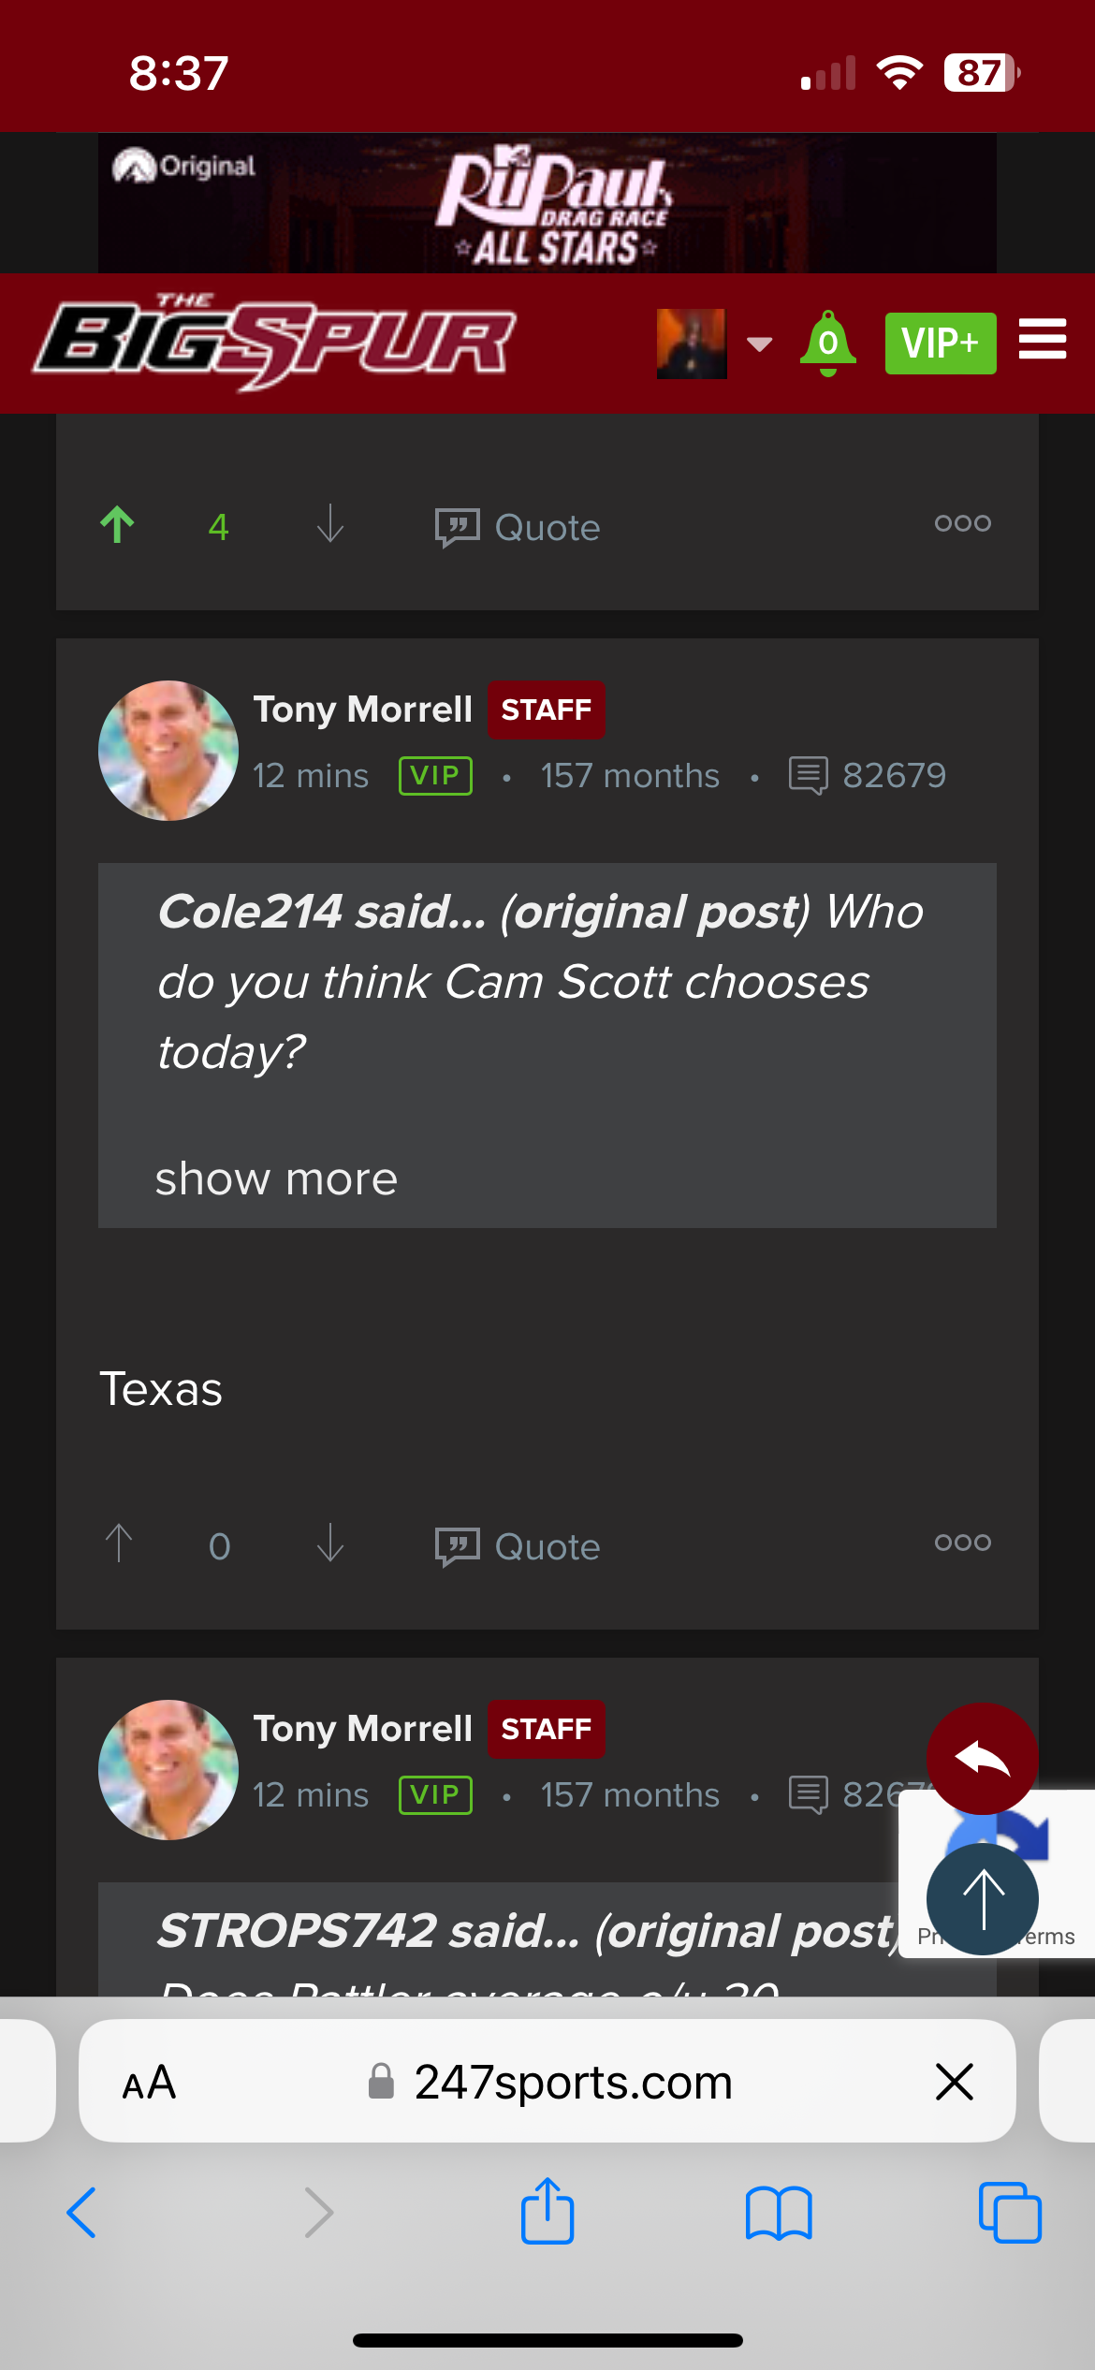
Task: Open the notification bell icon
Action: coord(827,343)
